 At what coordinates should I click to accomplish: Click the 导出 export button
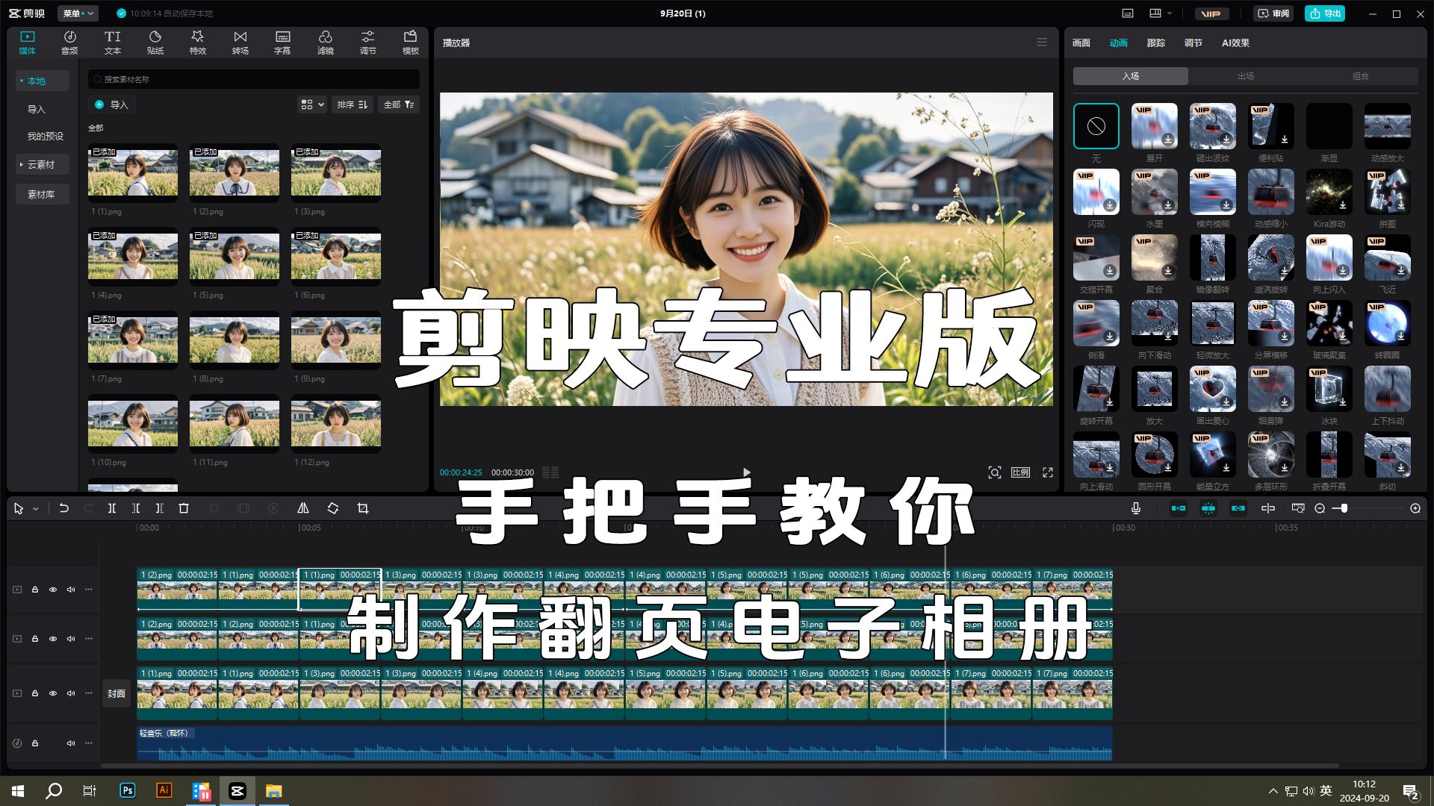(x=1325, y=13)
